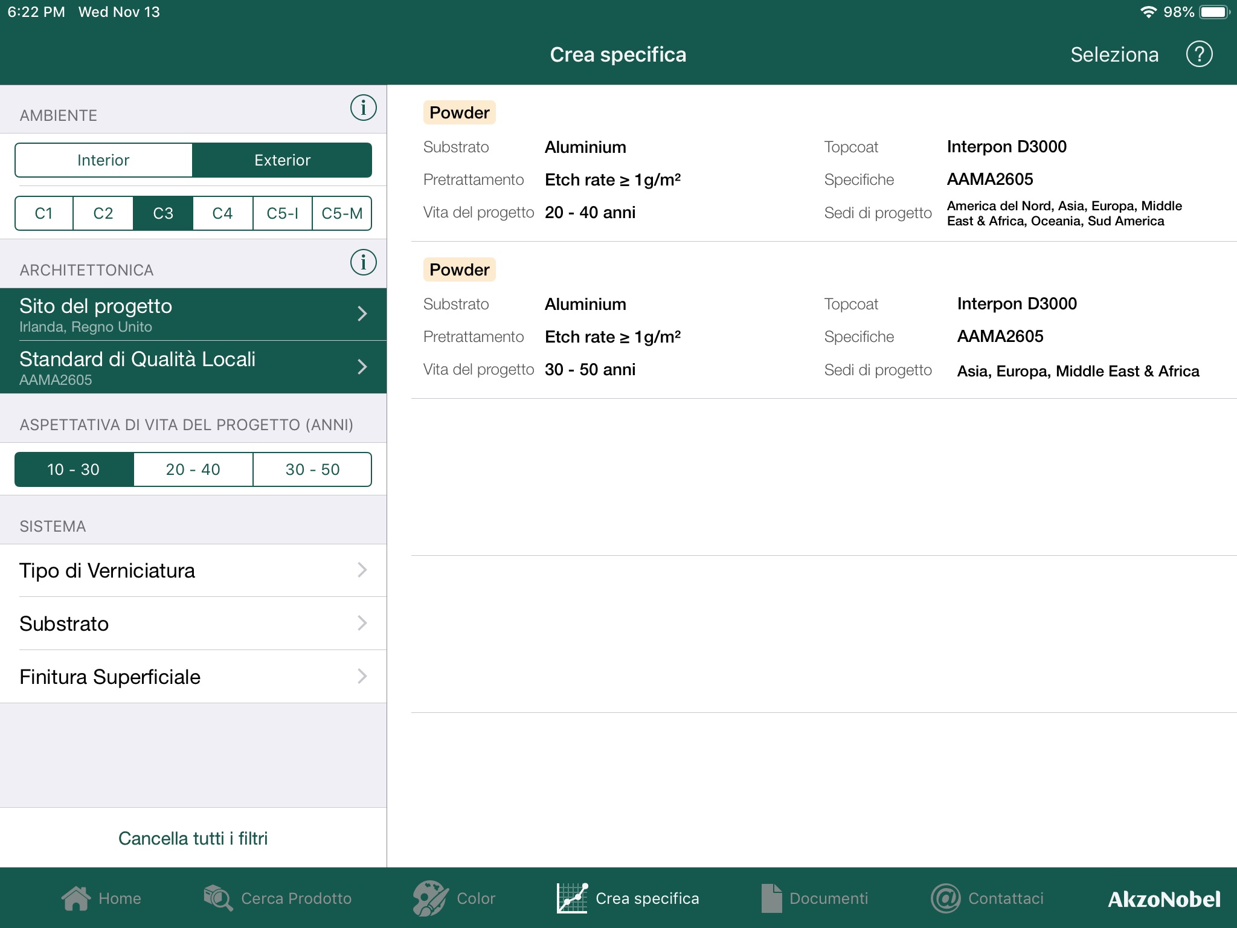Tap the second result's Powder badge
Viewport: 1237px width, 928px height.
tap(459, 269)
